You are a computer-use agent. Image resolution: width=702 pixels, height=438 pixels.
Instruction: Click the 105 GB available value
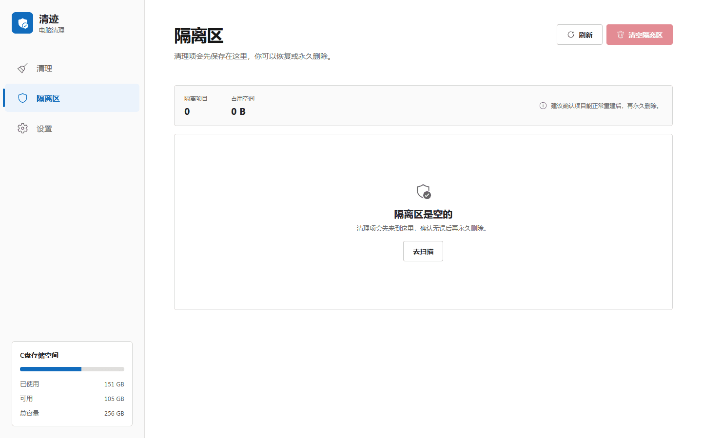click(114, 399)
